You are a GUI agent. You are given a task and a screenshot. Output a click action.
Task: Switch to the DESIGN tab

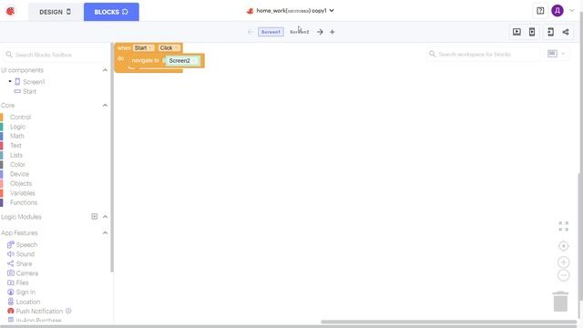tap(55, 12)
